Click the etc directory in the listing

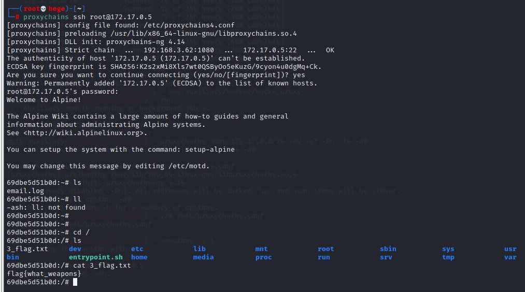[137, 249]
